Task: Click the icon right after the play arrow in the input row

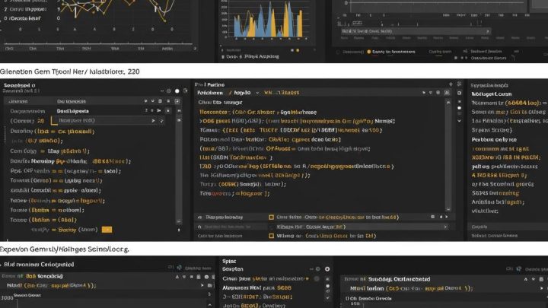Action: pyautogui.click(x=161, y=120)
